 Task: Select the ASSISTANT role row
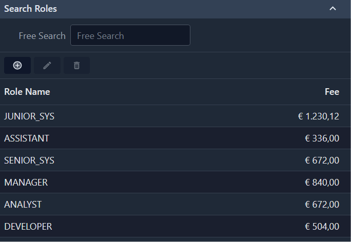pos(27,138)
